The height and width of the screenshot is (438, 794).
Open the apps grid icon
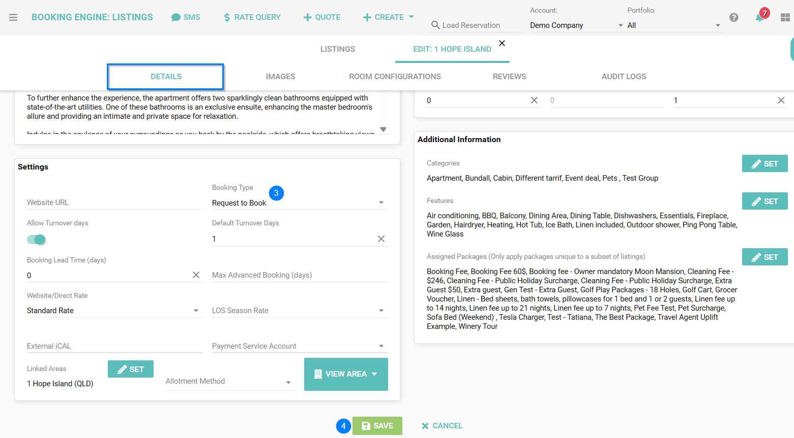click(x=785, y=17)
